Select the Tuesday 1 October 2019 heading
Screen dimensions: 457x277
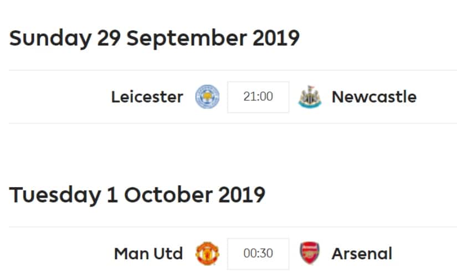(137, 195)
